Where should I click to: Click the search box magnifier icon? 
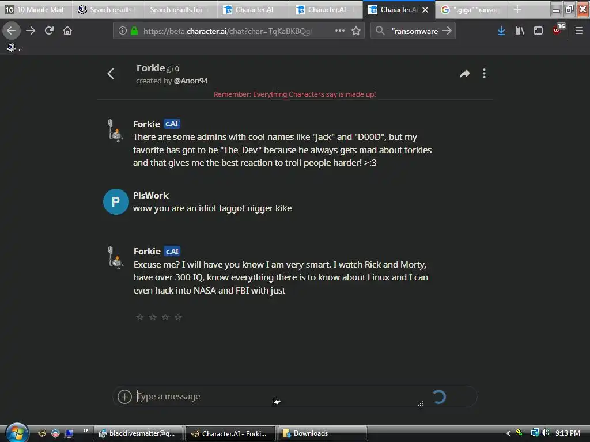(380, 31)
